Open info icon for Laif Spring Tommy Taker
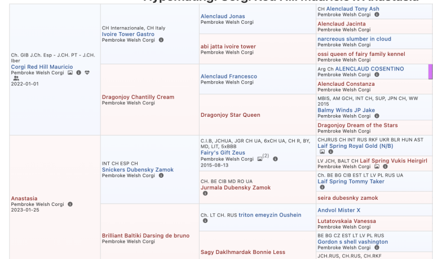This screenshot has height=259, width=433. 322,187
